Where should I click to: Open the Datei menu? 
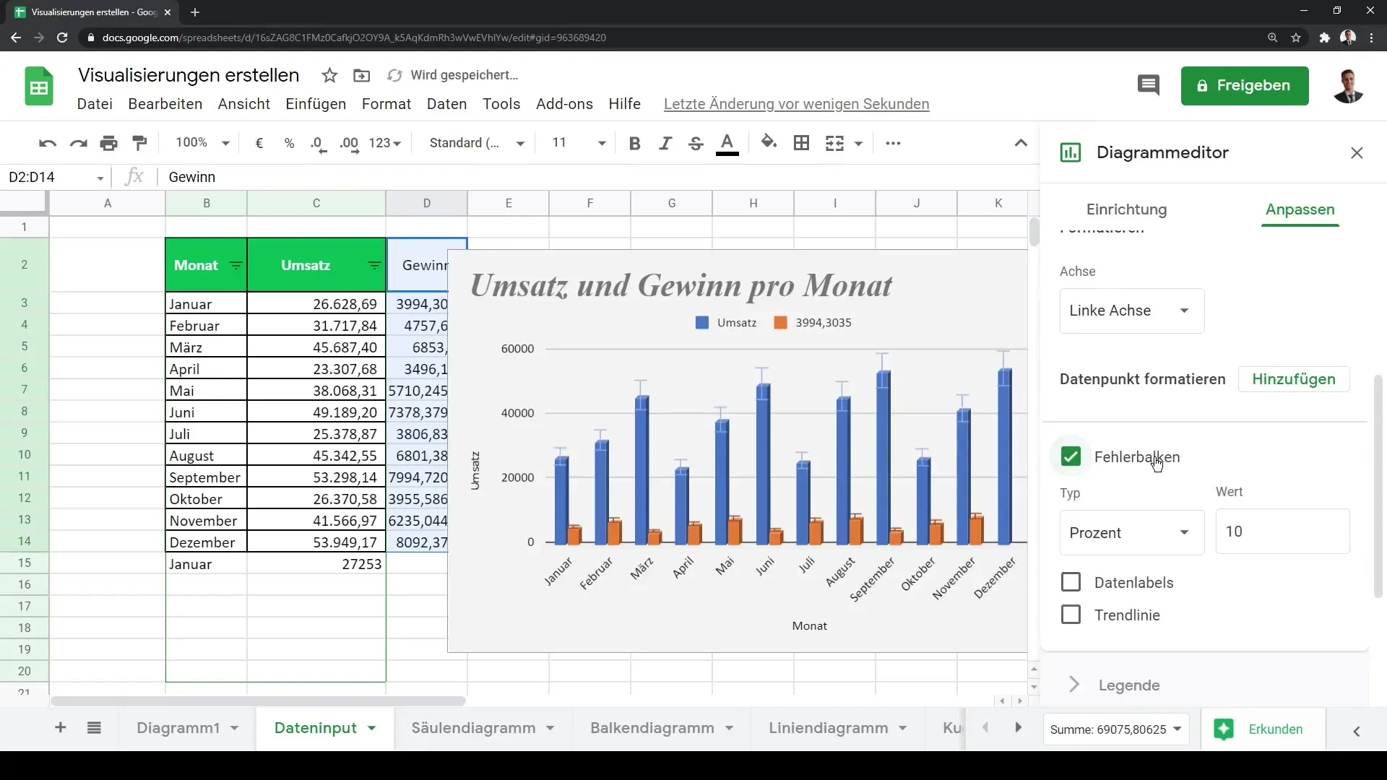click(x=95, y=104)
